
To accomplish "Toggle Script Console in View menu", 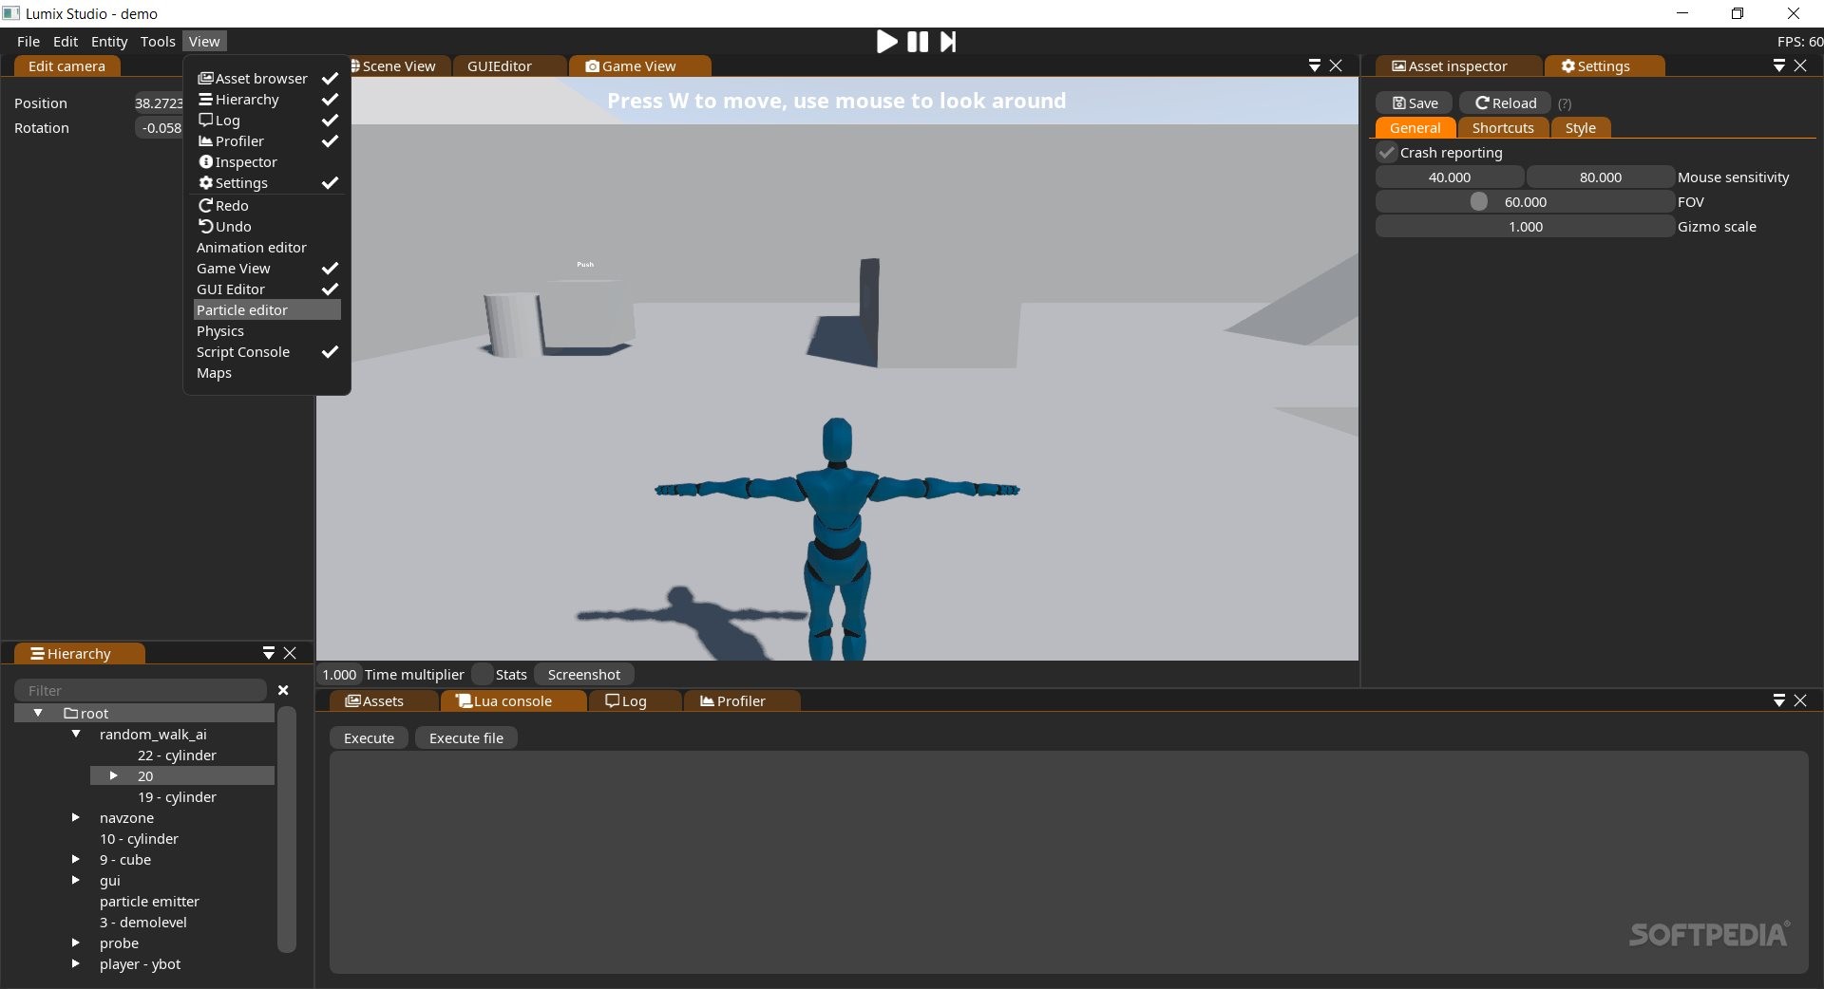I will coord(267,352).
